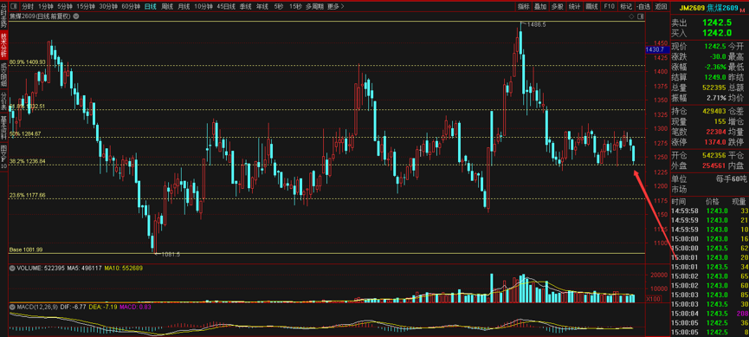Click the 叠加 overlay button
This screenshot has width=749, height=337.
coord(540,6)
